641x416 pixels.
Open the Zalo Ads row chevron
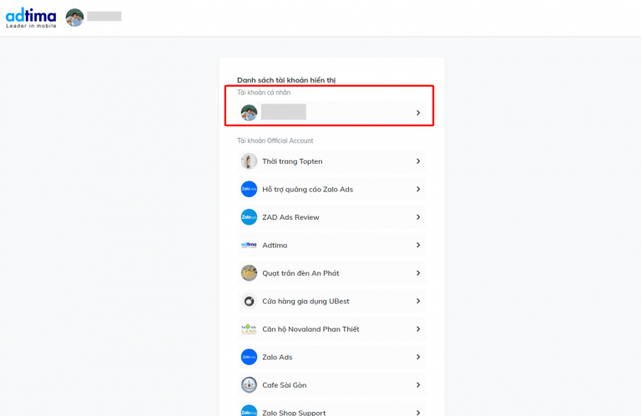[x=418, y=357]
